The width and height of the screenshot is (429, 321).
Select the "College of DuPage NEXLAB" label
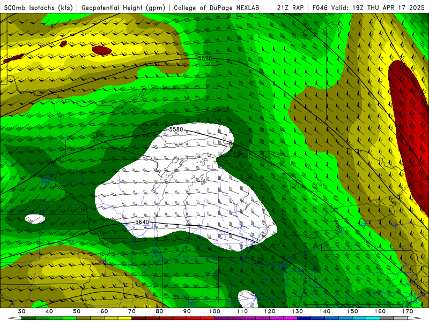tap(217, 7)
